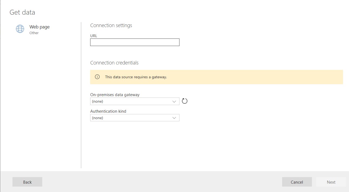Image resolution: width=349 pixels, height=192 pixels.
Task: Click the Web page globe icon
Action: (20, 29)
